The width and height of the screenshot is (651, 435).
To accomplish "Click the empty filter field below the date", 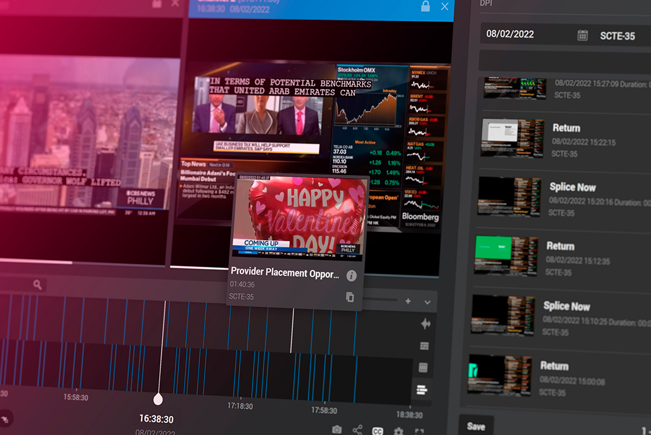I will [565, 61].
